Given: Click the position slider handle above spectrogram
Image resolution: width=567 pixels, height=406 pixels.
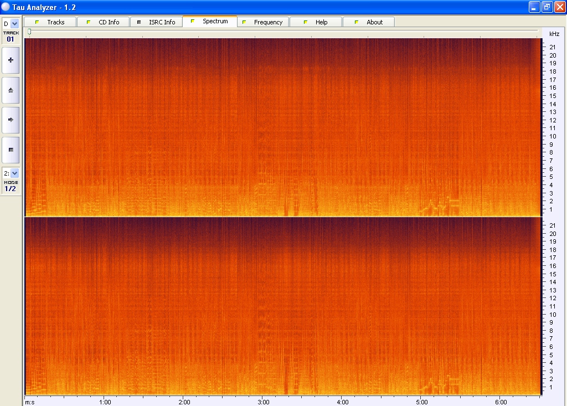Looking at the screenshot, I should [x=29, y=32].
